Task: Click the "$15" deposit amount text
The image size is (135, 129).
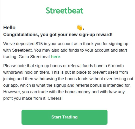Action: click(39, 44)
